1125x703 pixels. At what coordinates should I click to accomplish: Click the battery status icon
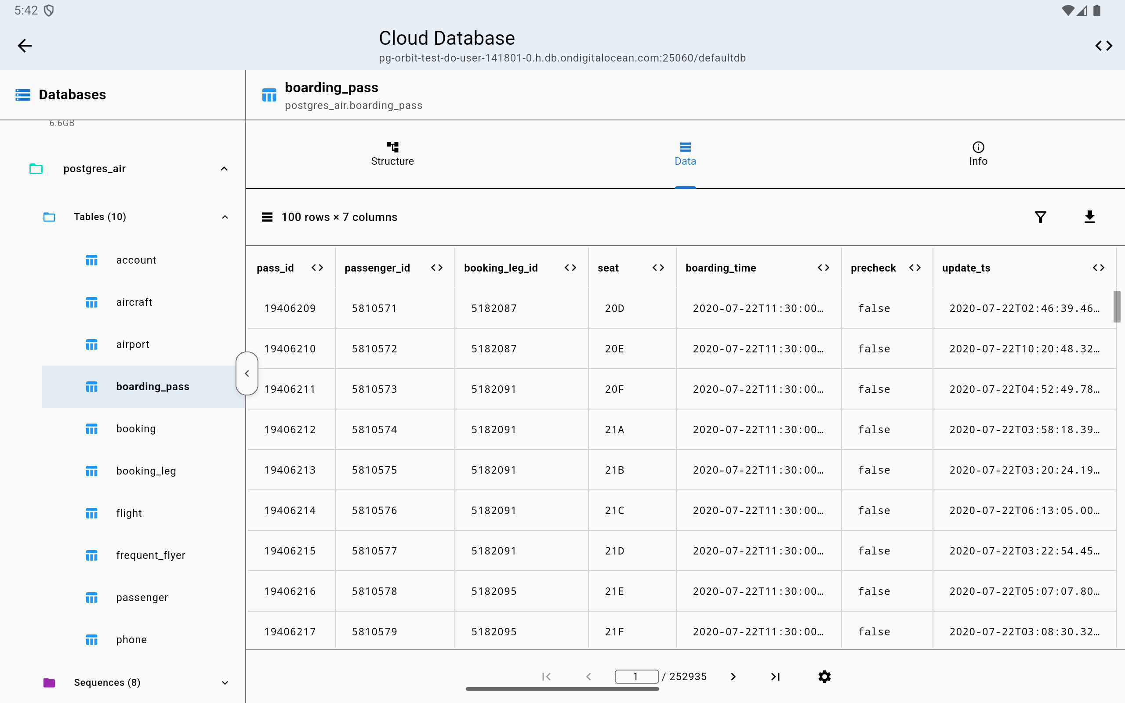1096,10
